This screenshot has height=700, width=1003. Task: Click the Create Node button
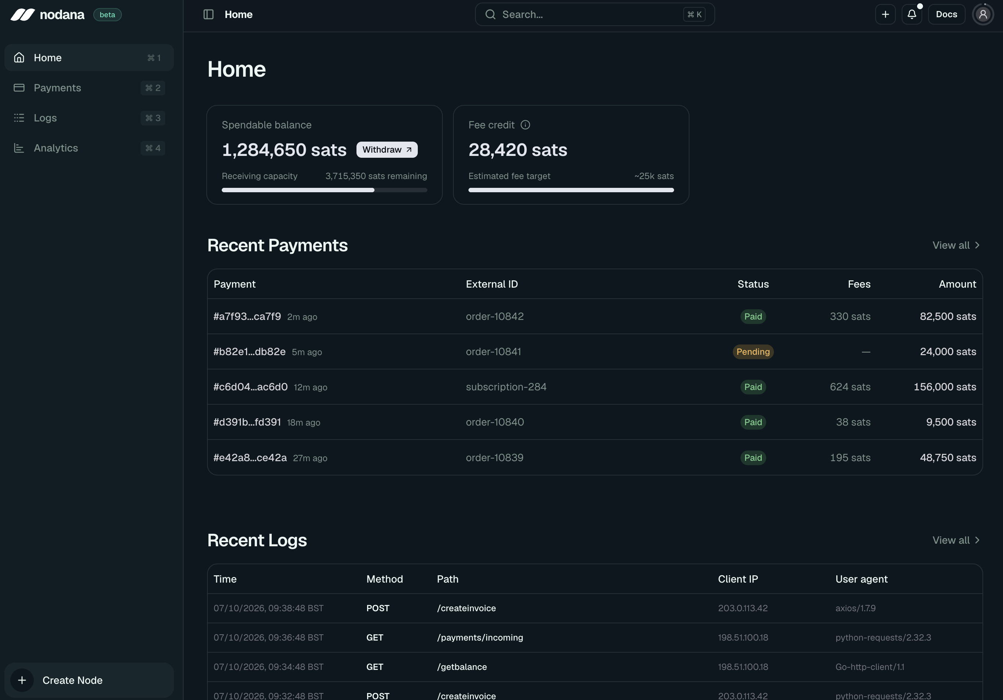89,680
